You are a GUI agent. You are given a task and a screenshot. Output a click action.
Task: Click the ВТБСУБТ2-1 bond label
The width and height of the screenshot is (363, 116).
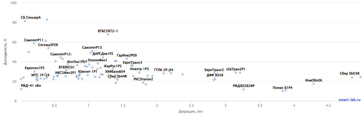click(x=108, y=31)
